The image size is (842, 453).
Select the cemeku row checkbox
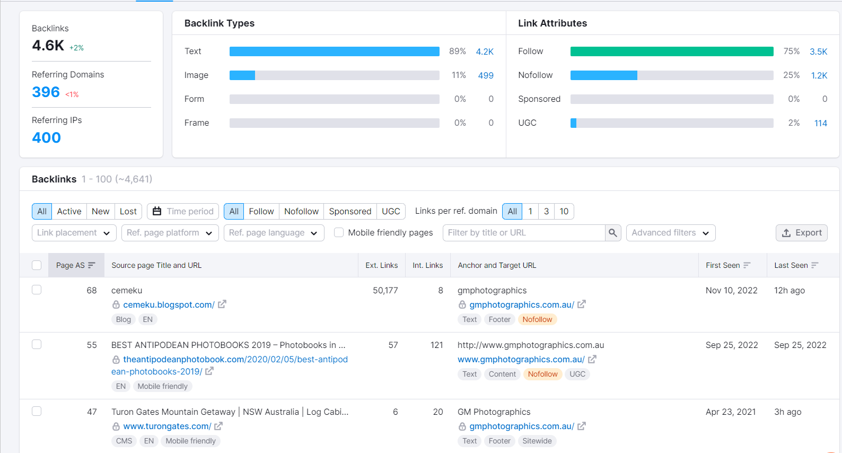point(37,290)
